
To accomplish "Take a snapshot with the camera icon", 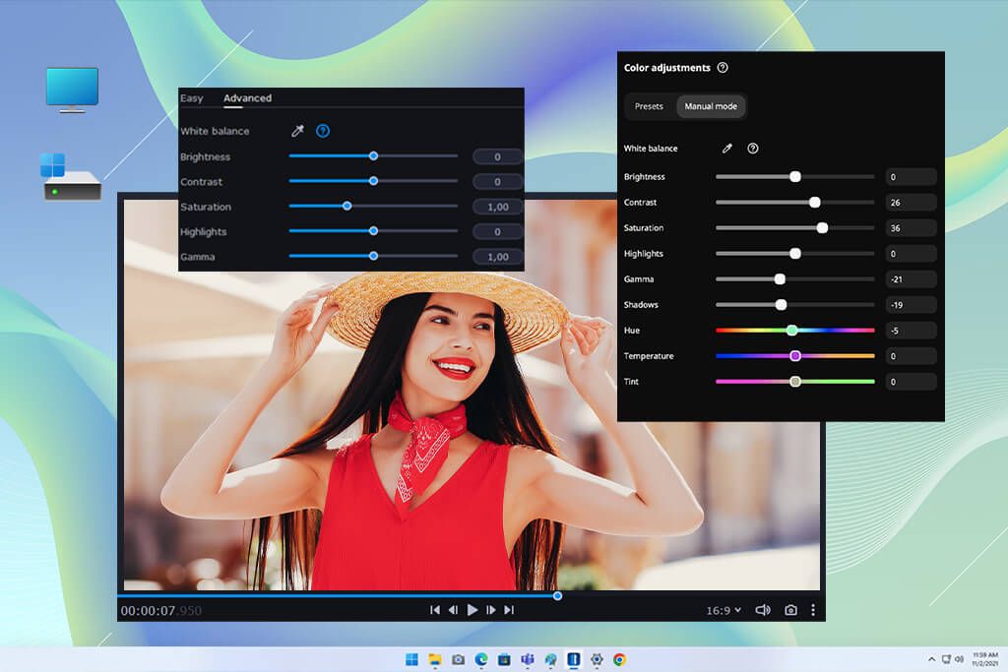I will click(x=790, y=609).
